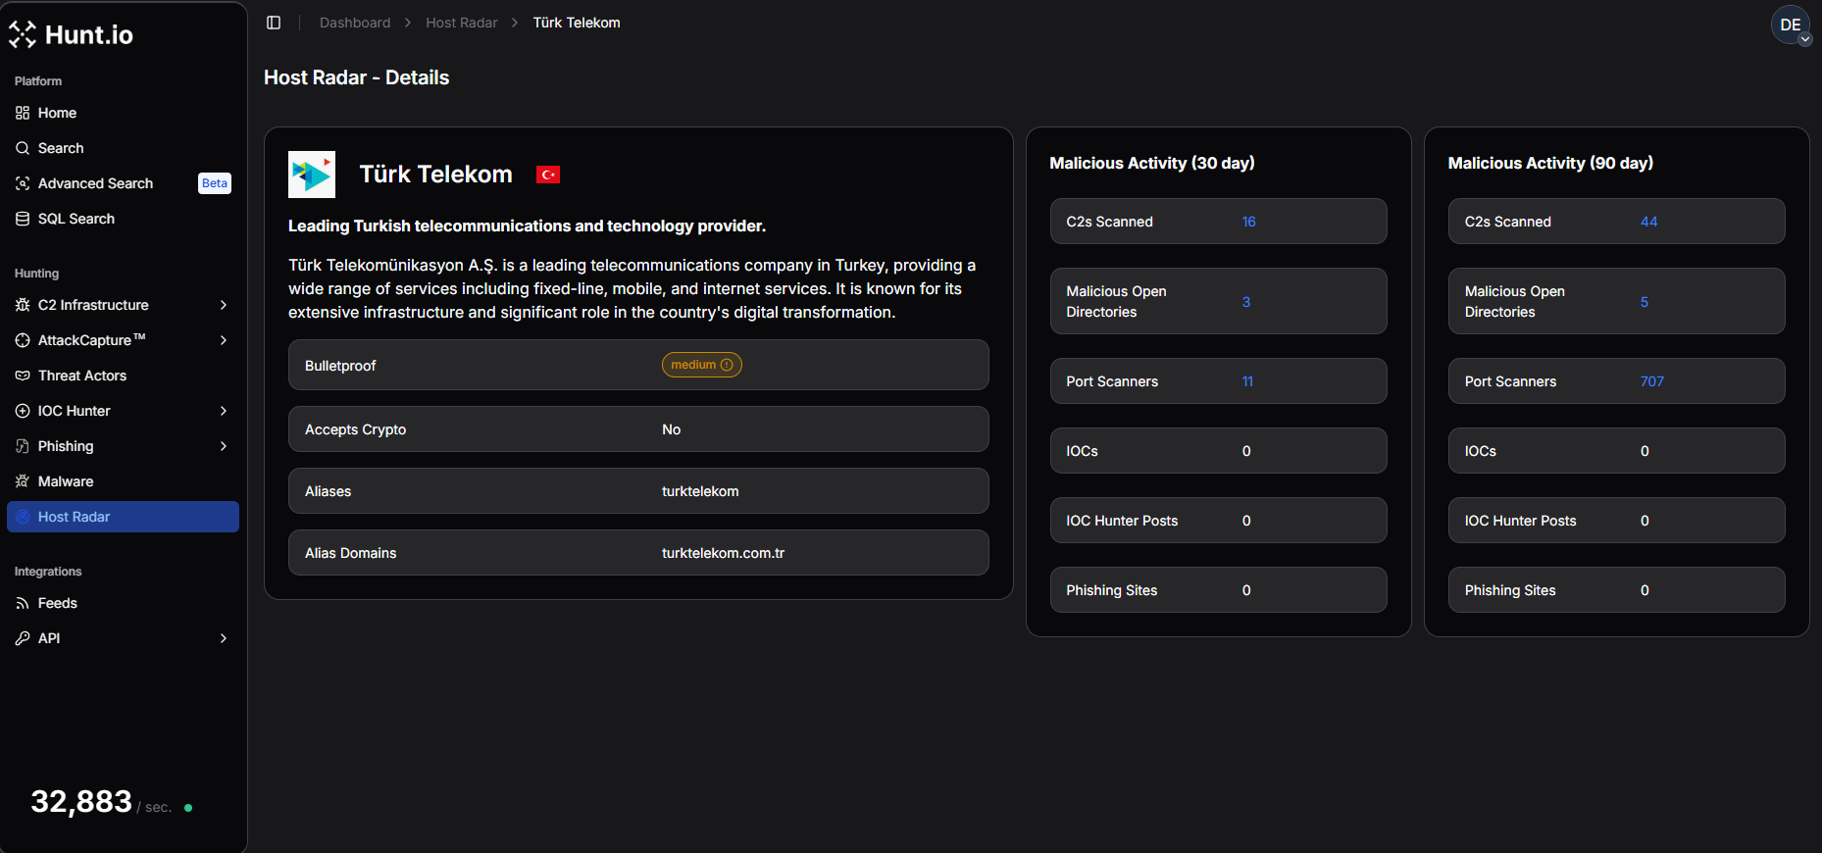Click the API key icon
The height and width of the screenshot is (853, 1822).
point(23,638)
